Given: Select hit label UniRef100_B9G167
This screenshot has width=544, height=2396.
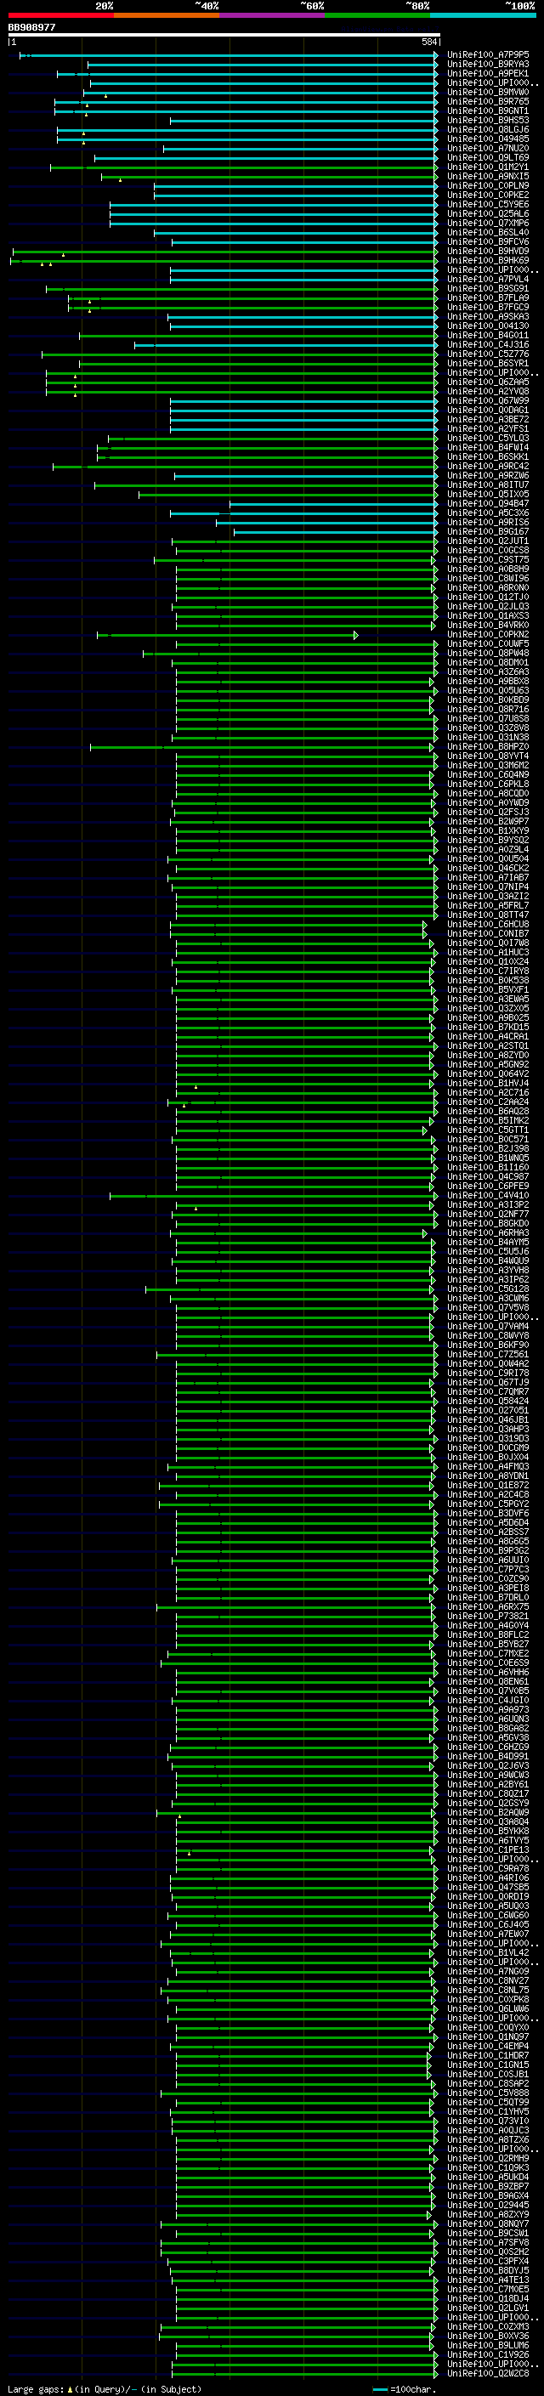Looking at the screenshot, I should click(487, 532).
